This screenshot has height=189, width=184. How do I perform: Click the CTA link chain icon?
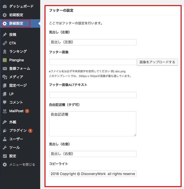[x=5, y=43]
